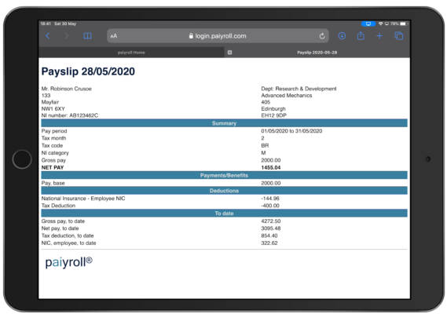Click Dept: Research & Development text
This screenshot has height=314, width=447.
coord(299,89)
